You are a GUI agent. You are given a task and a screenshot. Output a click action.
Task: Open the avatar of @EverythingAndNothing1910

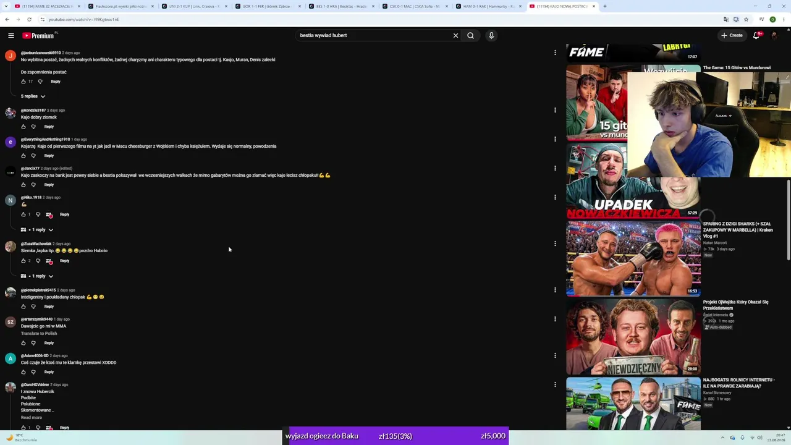pyautogui.click(x=11, y=142)
